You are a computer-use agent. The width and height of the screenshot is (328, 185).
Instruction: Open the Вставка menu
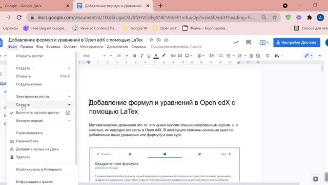[53, 47]
